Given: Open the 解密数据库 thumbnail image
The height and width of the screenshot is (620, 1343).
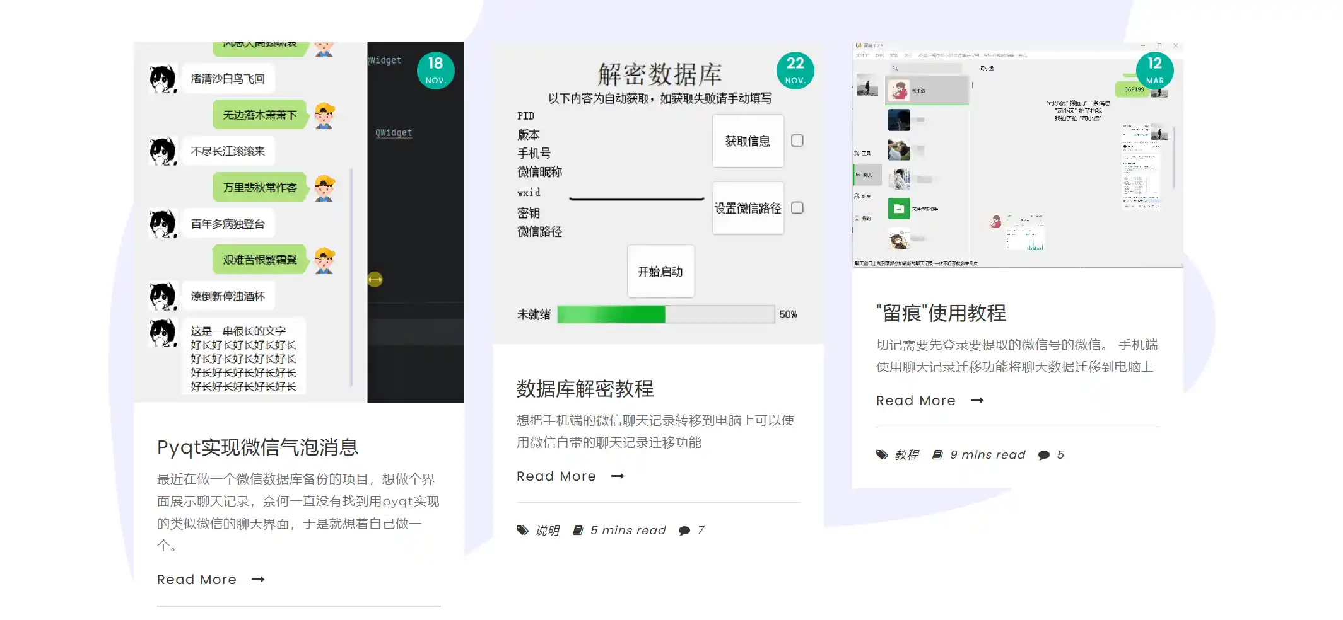Looking at the screenshot, I should 659,193.
